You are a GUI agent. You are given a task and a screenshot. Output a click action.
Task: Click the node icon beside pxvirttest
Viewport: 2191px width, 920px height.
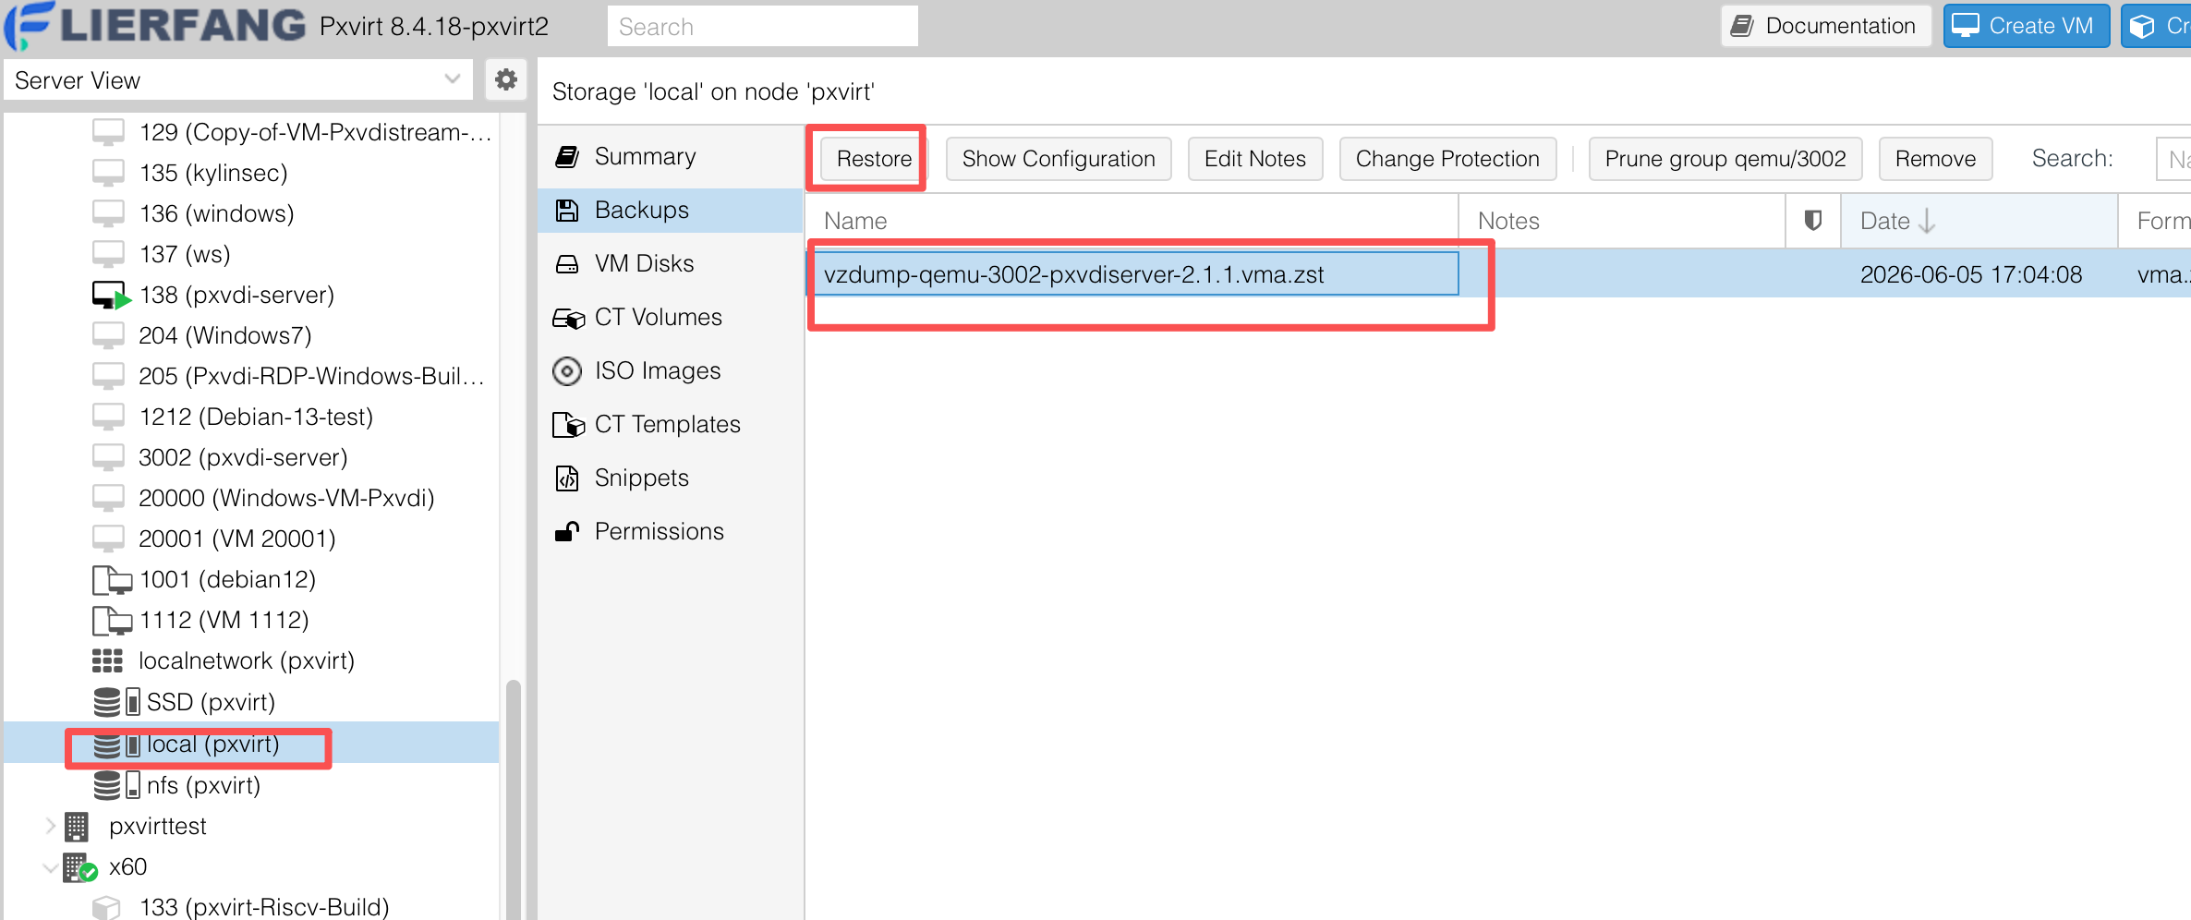[77, 827]
